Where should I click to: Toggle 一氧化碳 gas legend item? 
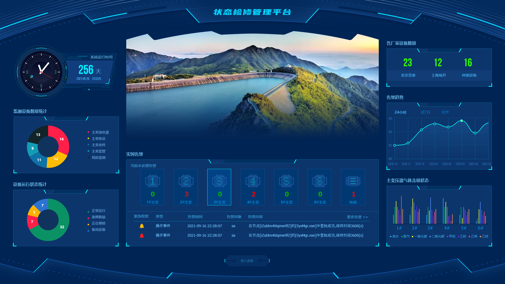click(x=420, y=236)
